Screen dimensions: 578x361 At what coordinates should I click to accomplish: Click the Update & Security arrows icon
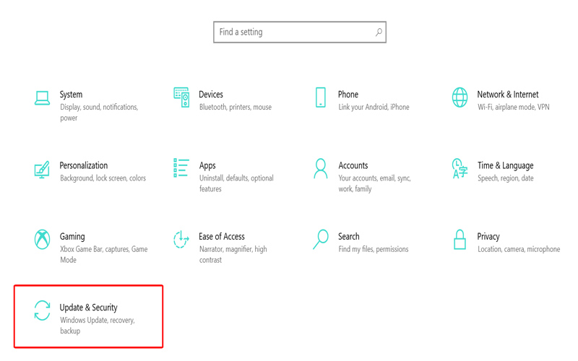(42, 310)
